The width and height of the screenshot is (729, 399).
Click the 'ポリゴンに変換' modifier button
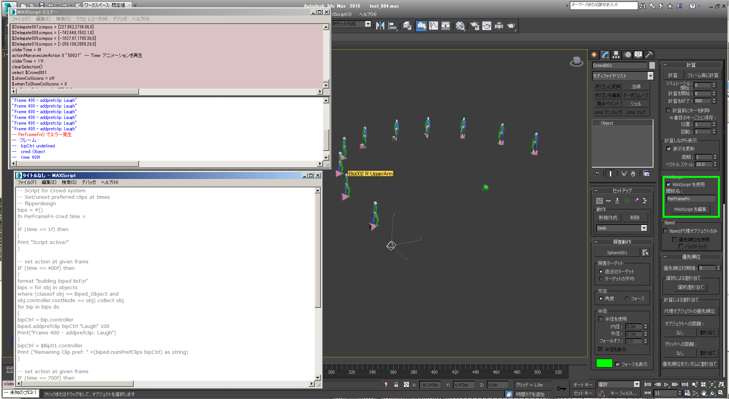pos(607,87)
